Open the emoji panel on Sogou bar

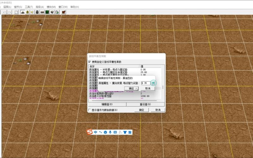105,132
